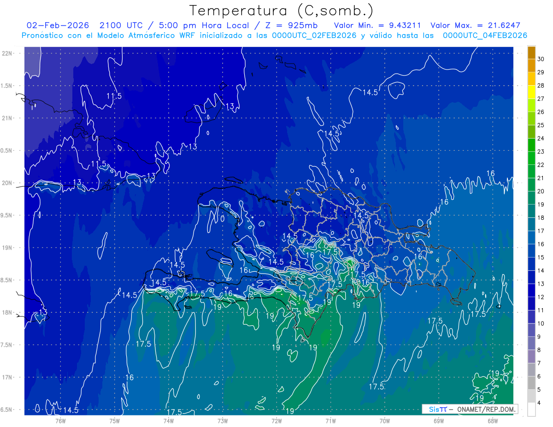Image resolution: width=553 pixels, height=427 pixels.
Task: Click the Sis-pi ONAMET/REP.DOM. logo box
Action: point(470,409)
